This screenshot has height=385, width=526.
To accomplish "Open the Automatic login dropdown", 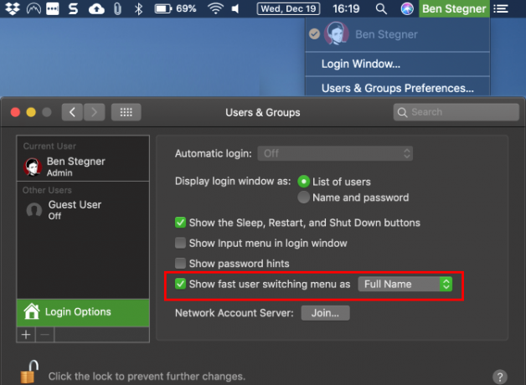I will [x=335, y=153].
